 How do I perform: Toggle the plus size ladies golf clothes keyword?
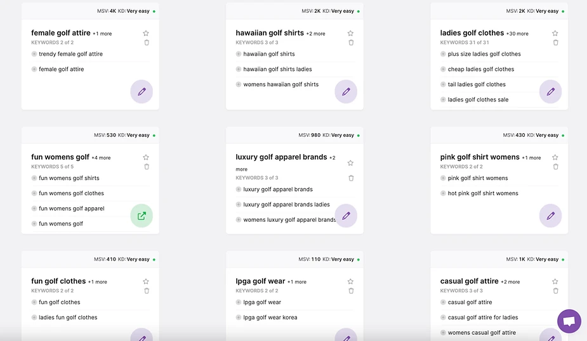pos(443,54)
